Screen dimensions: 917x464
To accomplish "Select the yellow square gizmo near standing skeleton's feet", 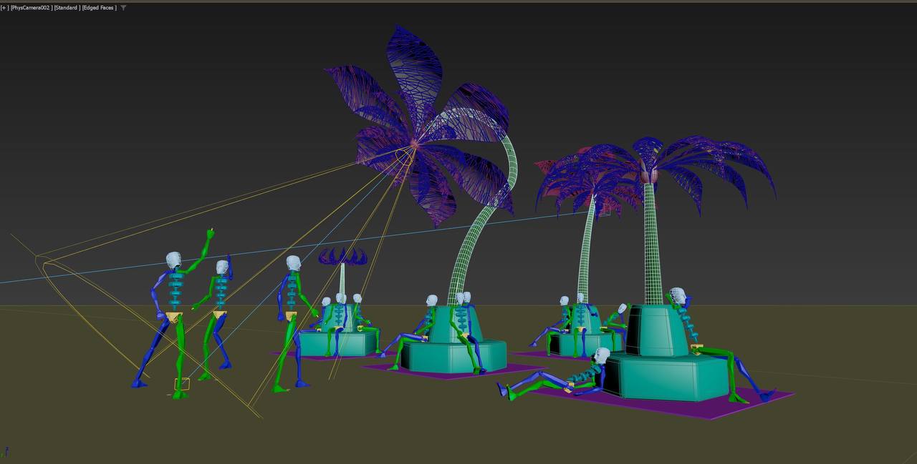I will coord(182,384).
